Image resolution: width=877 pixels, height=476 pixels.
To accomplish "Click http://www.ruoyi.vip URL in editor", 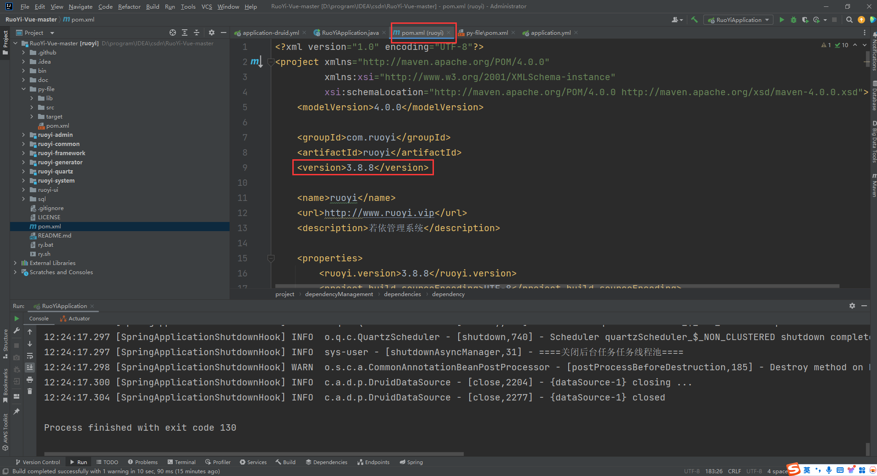I will coord(379,213).
